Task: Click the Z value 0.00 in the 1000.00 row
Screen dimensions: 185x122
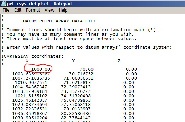Action: [131, 69]
